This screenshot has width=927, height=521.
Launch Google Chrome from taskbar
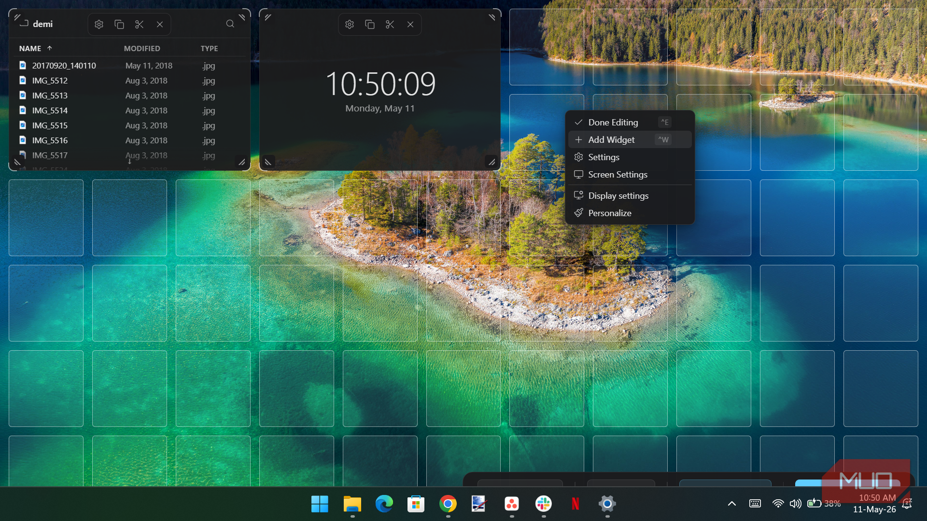coord(448,504)
